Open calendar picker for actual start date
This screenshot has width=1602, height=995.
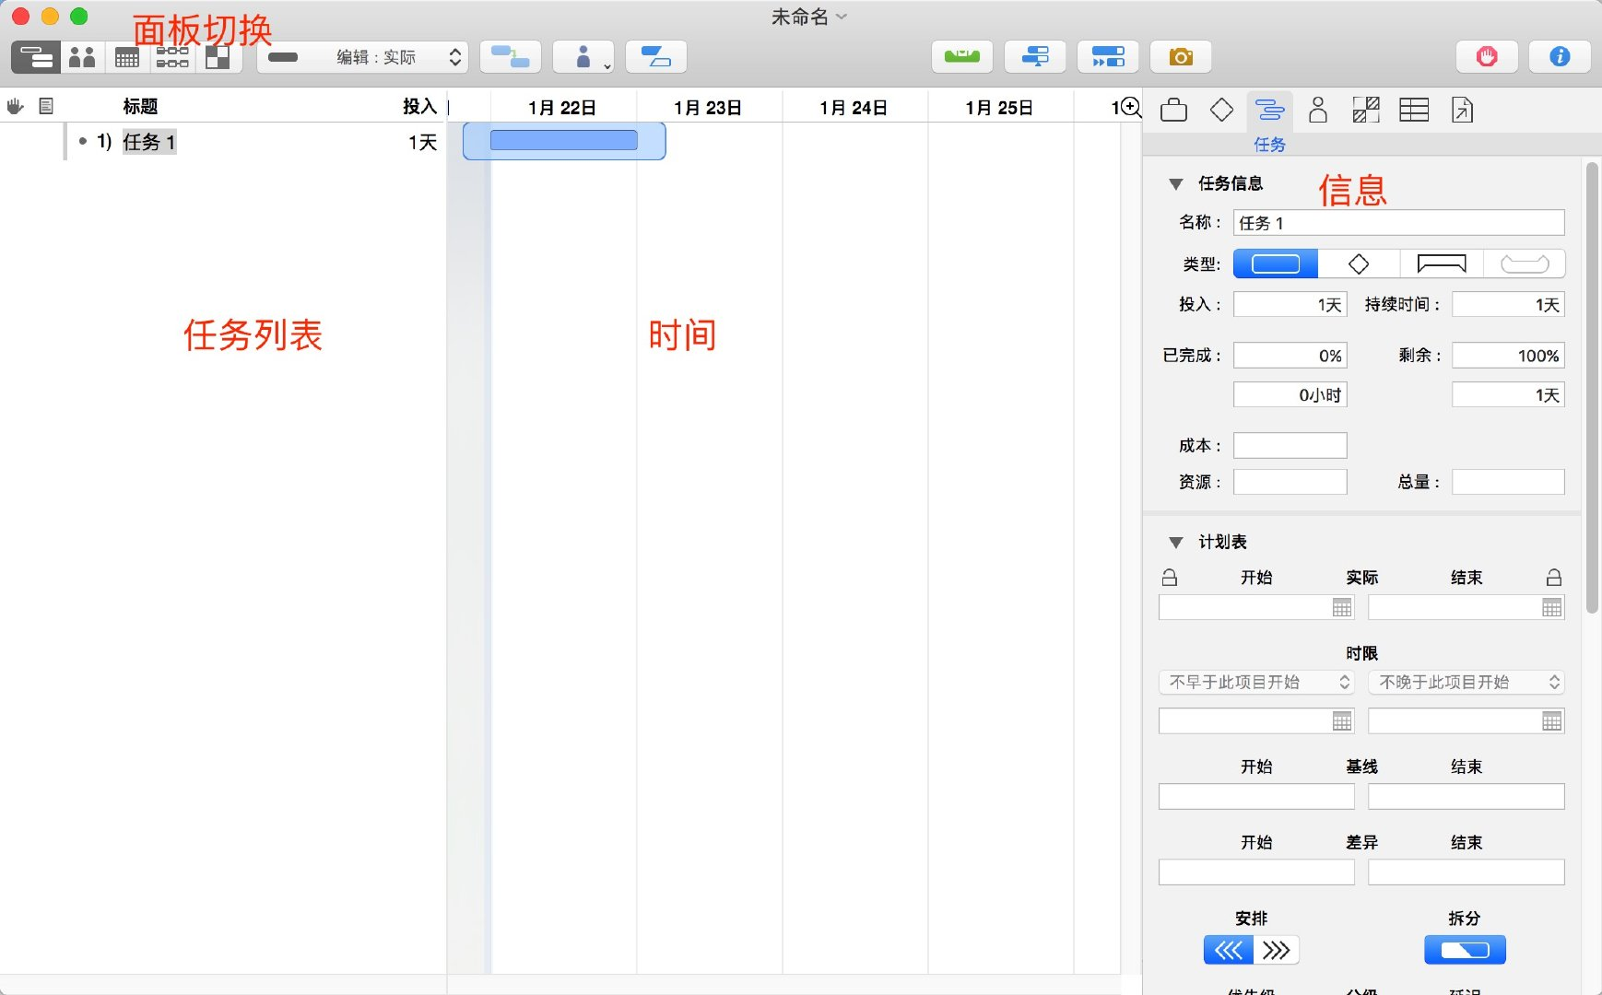tap(1342, 608)
